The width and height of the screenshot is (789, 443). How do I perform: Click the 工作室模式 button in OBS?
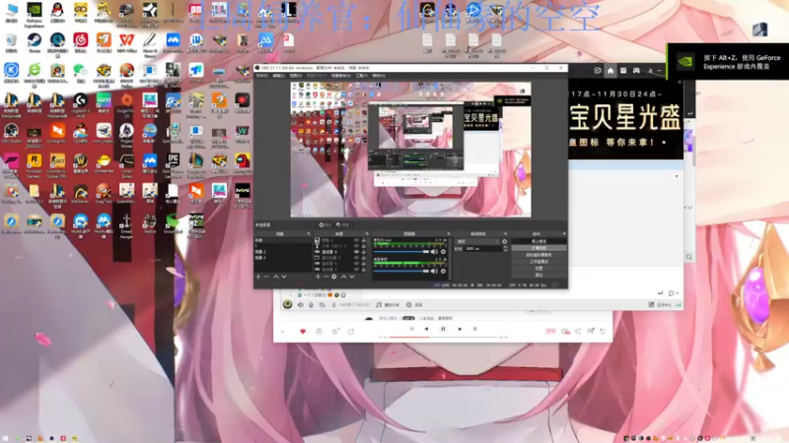[538, 262]
